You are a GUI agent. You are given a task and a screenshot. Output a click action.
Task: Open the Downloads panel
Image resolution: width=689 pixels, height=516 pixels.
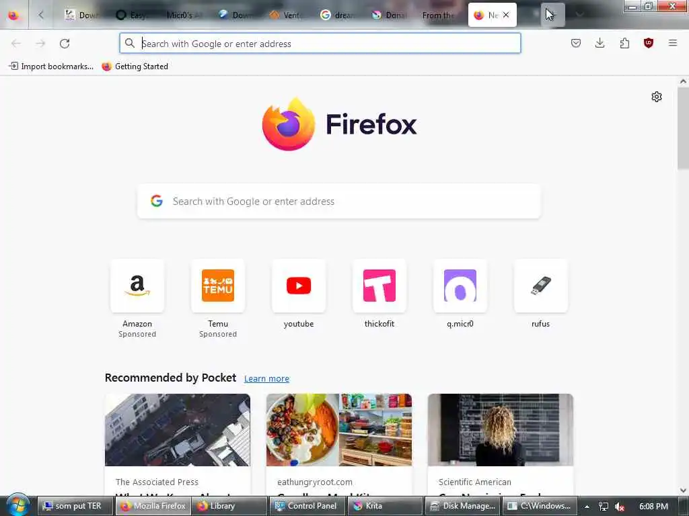click(x=600, y=43)
